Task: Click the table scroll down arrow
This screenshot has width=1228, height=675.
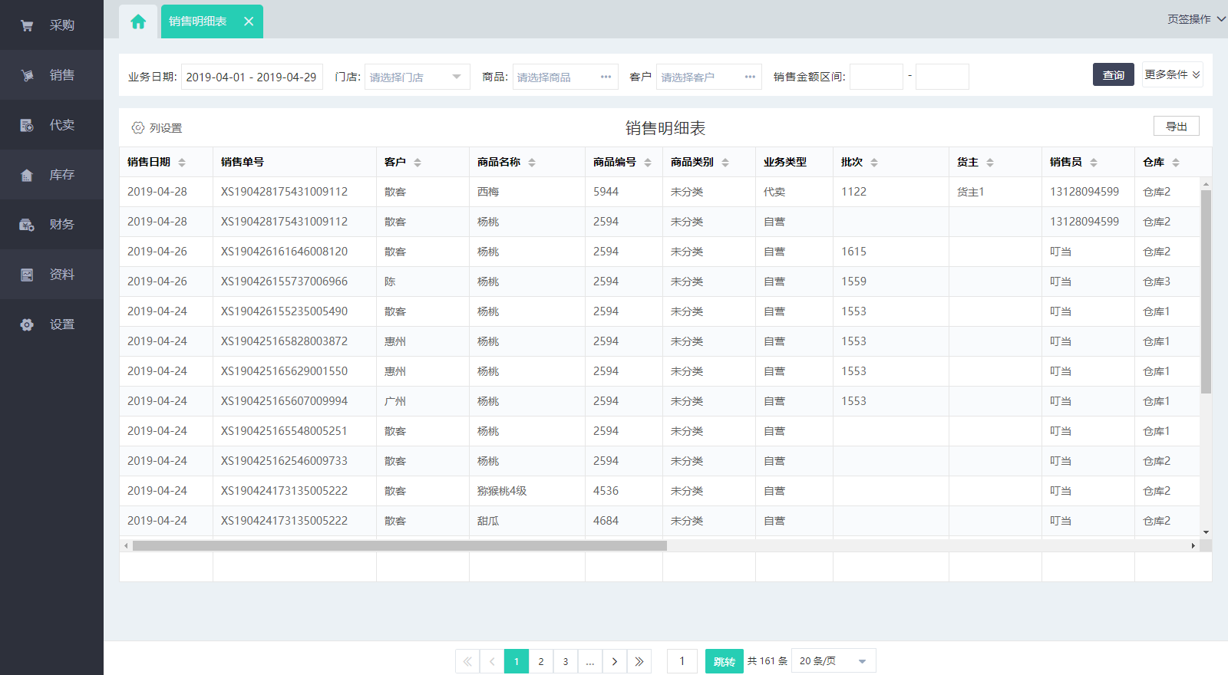Action: pyautogui.click(x=1206, y=532)
